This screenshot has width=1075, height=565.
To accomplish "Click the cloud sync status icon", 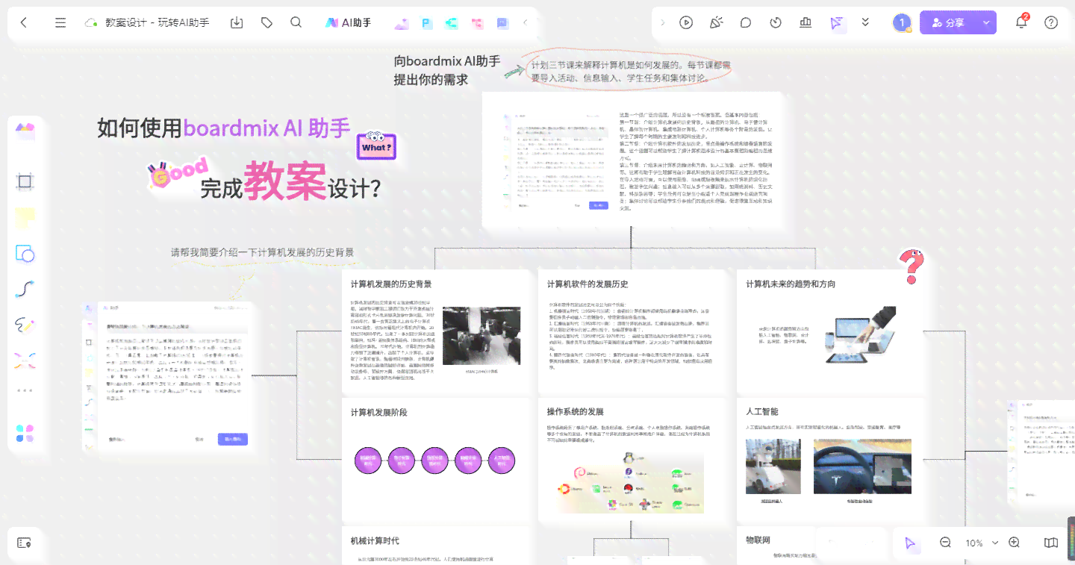I will pyautogui.click(x=92, y=22).
